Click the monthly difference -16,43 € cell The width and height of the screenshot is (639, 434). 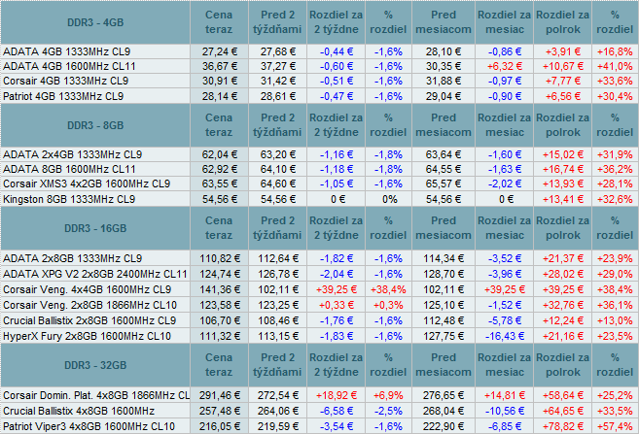(505, 336)
